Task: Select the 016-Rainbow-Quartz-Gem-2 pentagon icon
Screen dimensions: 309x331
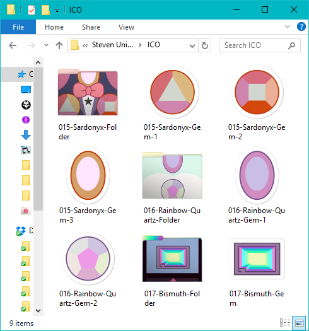Action: coord(88,258)
